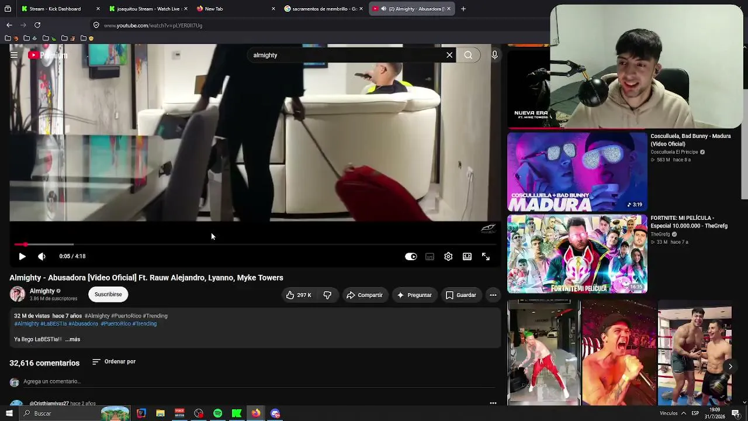Close the Stream - Kick Dashboard tab
The image size is (748, 421).
pyautogui.click(x=98, y=9)
